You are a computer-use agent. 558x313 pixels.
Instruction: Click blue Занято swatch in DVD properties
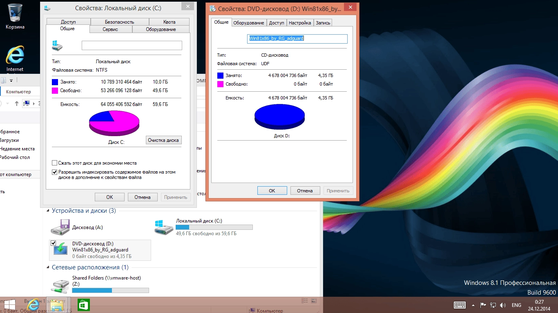point(221,75)
